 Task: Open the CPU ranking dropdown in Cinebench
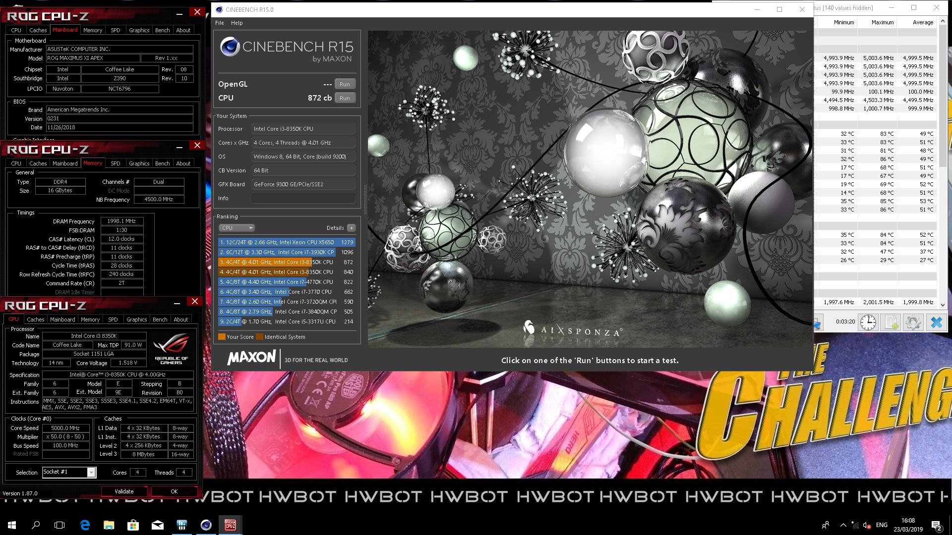click(x=237, y=228)
